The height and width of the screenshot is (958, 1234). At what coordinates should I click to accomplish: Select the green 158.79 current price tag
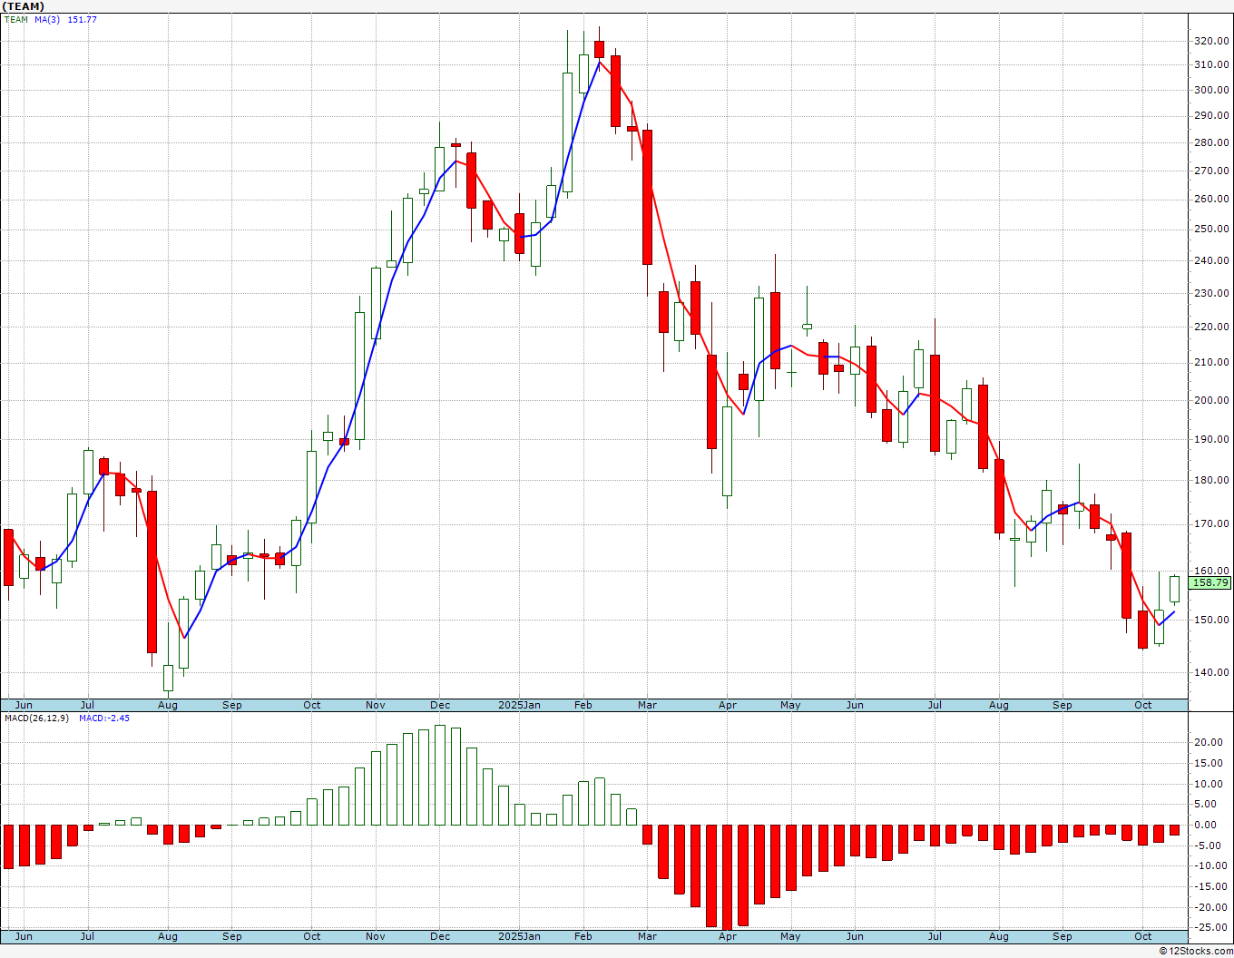click(1210, 583)
